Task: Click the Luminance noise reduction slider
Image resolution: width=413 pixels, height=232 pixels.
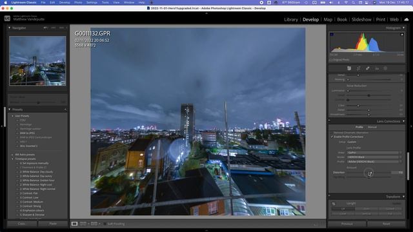Action: [368, 91]
